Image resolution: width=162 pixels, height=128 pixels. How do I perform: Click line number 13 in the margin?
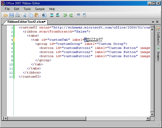[x=11, y=77]
